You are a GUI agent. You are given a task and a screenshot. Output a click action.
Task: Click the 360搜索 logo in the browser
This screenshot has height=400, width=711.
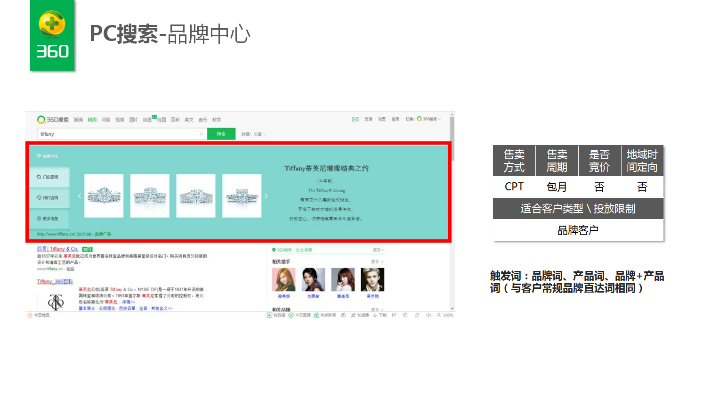point(53,120)
